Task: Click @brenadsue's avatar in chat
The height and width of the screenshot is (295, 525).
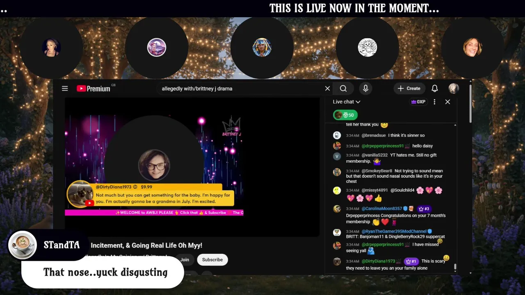Action: 337,135
